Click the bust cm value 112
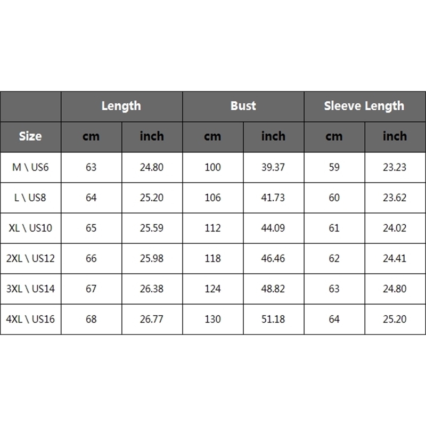 212,228
